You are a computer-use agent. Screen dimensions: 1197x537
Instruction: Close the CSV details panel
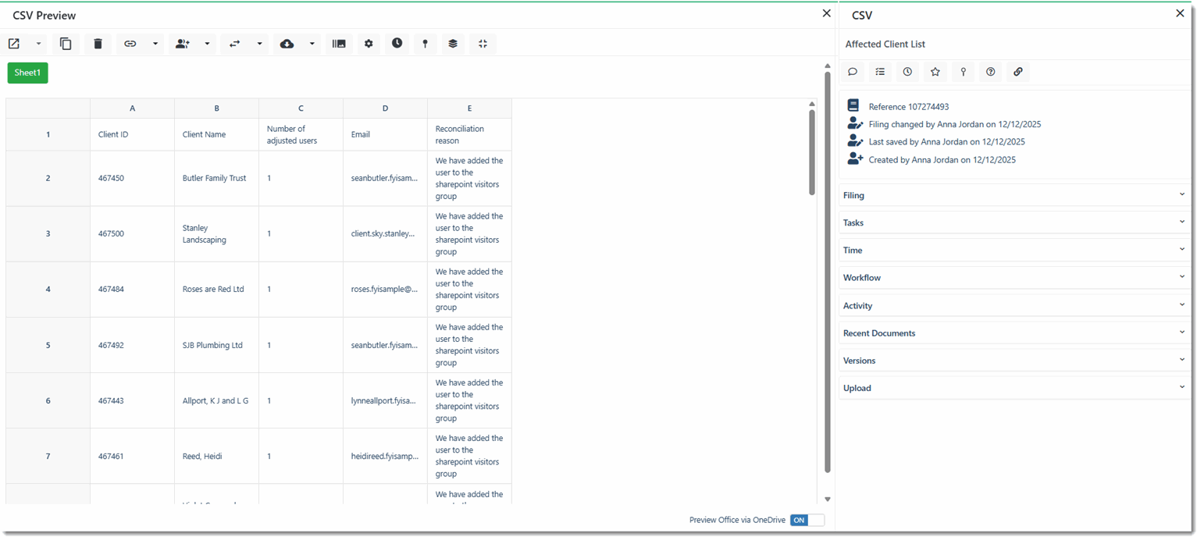1180,13
